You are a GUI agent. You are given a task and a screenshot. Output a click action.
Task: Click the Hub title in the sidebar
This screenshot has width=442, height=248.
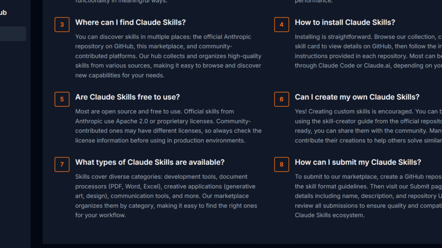pyautogui.click(x=3, y=13)
